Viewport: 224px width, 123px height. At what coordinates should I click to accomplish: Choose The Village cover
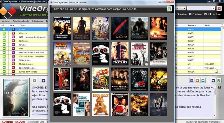[120, 28]
